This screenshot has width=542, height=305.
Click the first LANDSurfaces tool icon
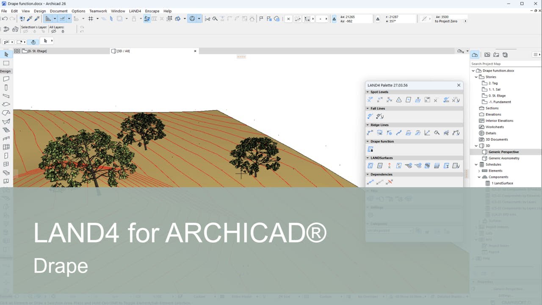[371, 166]
